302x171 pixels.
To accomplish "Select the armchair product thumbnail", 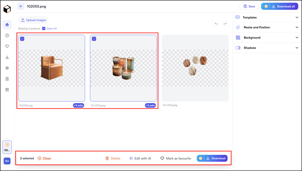I will [x=52, y=68].
